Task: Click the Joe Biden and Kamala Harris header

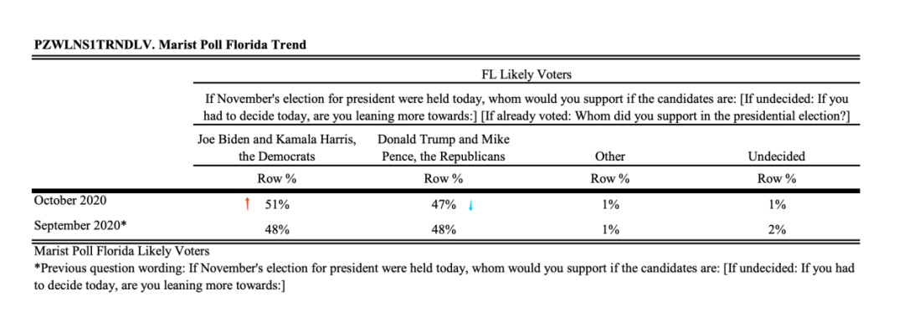Action: (277, 148)
